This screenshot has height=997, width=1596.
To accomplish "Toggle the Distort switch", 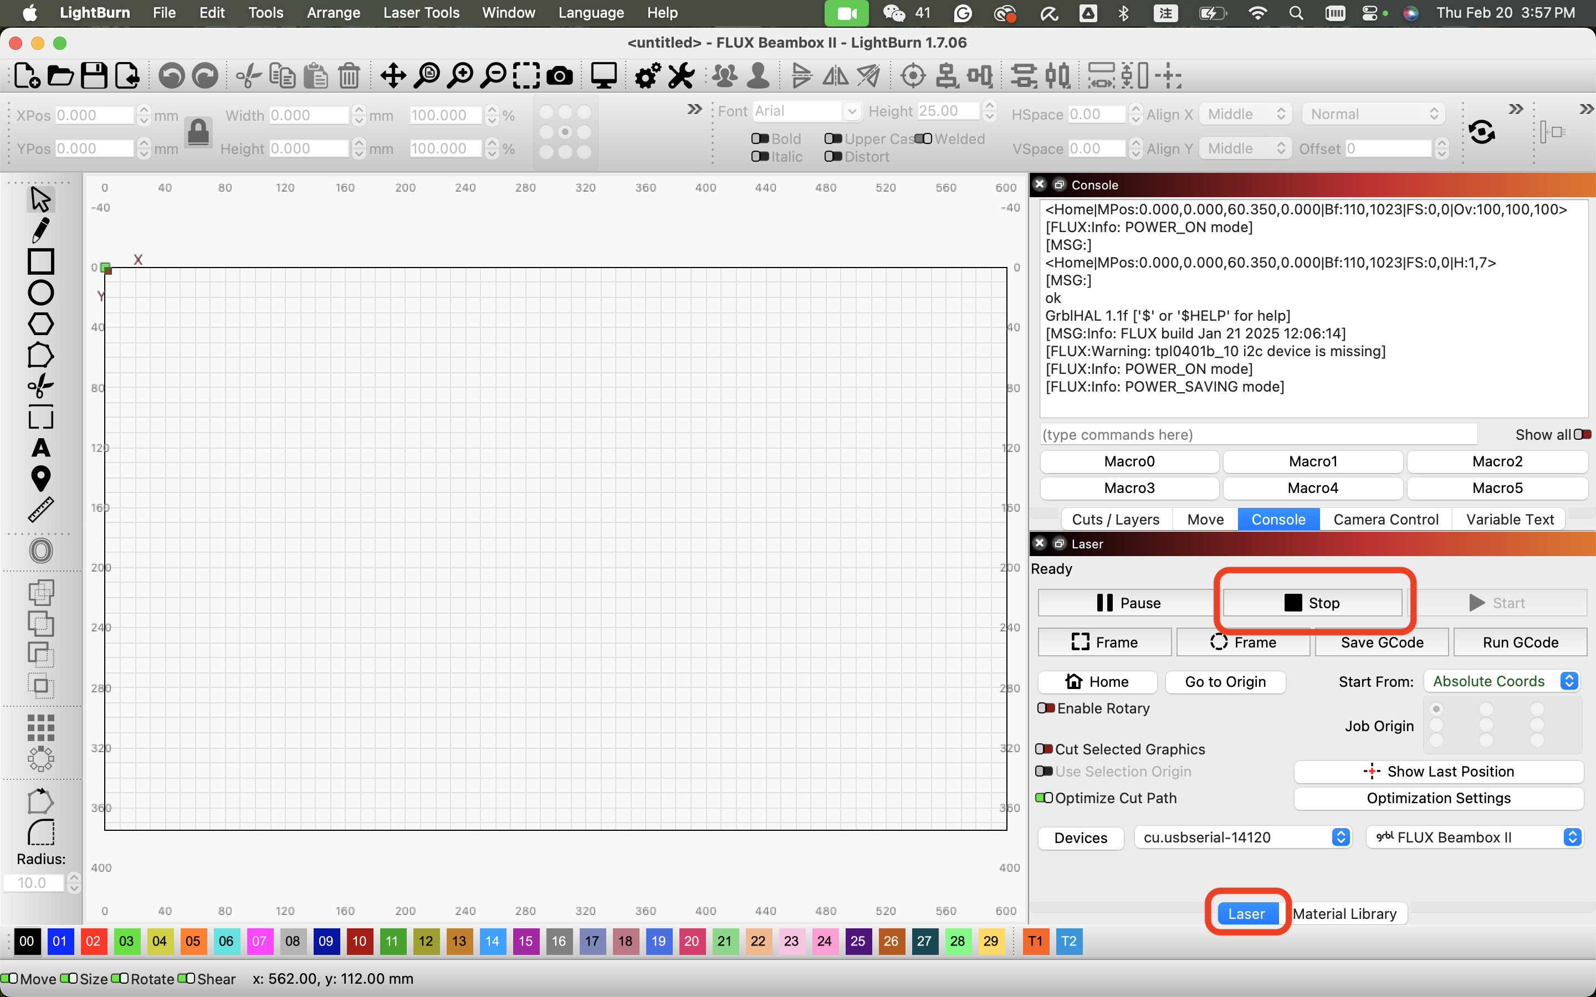I will click(x=833, y=156).
